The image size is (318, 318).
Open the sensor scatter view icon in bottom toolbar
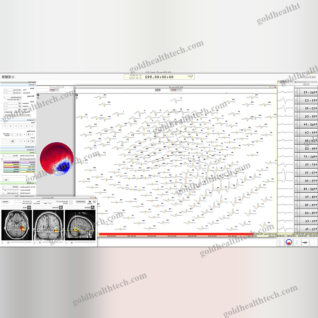click(297, 242)
